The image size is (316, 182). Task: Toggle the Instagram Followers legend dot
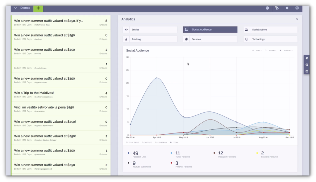pos(214,153)
